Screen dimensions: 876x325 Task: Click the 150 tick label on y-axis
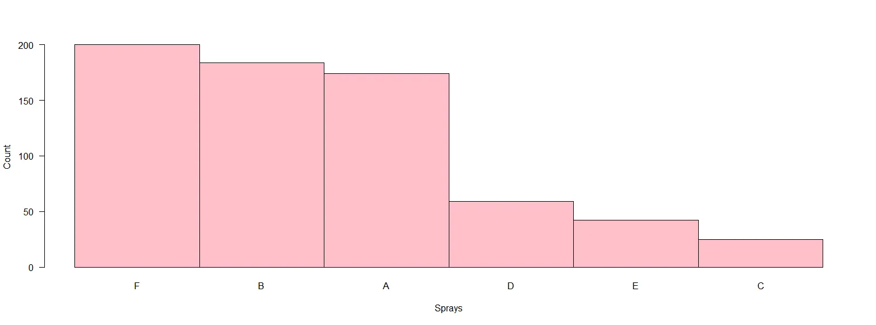pyautogui.click(x=26, y=101)
